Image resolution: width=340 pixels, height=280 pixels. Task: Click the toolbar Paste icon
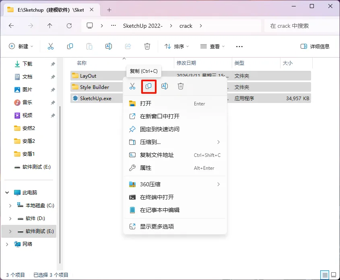[x=89, y=46]
